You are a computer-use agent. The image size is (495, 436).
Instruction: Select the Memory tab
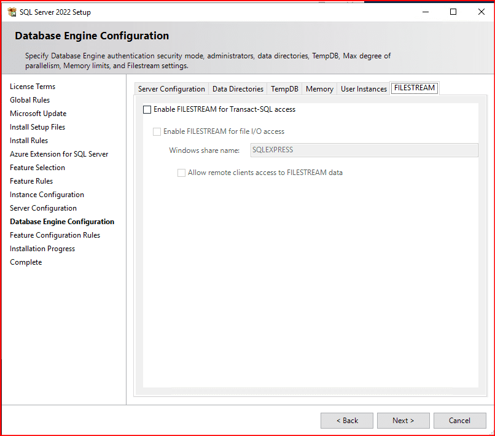point(319,89)
